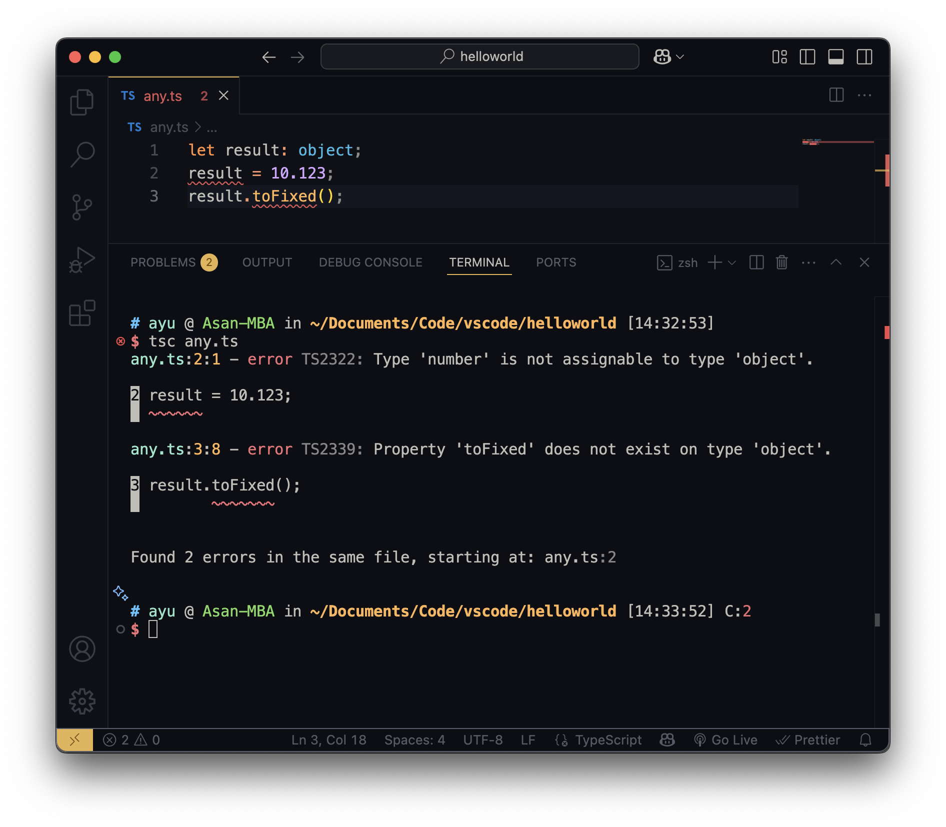This screenshot has width=946, height=827.
Task: Switch to the Problems tab
Action: click(x=173, y=262)
